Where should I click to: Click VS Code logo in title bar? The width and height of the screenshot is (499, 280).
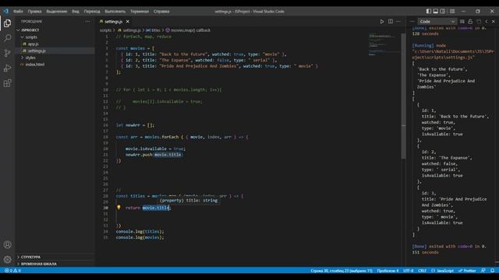[6, 11]
